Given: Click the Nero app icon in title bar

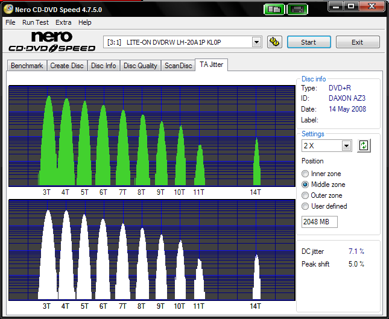Looking at the screenshot, I should click(8, 9).
